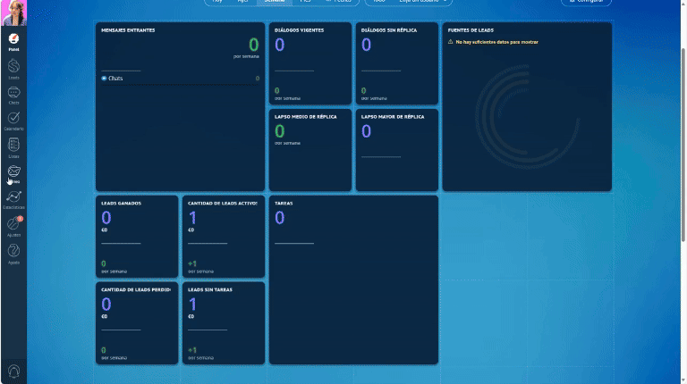Go to Leads via the dollar icon
687x384 pixels.
(x=13, y=69)
